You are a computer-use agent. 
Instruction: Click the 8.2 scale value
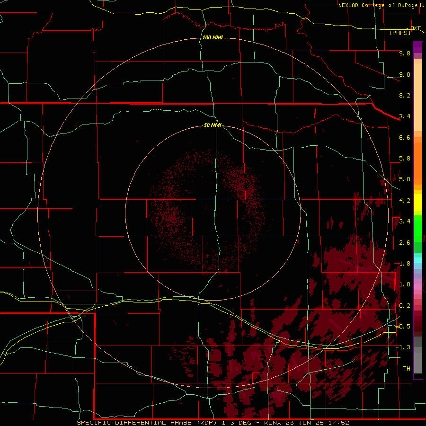click(x=405, y=95)
